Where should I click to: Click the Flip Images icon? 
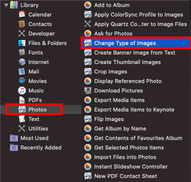click(88, 119)
